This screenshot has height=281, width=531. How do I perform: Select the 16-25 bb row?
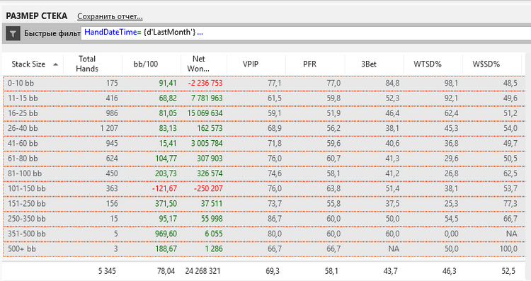tap(264, 113)
